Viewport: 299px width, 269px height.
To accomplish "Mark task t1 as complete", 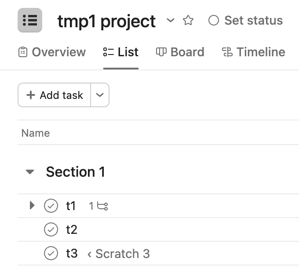I will coord(51,206).
